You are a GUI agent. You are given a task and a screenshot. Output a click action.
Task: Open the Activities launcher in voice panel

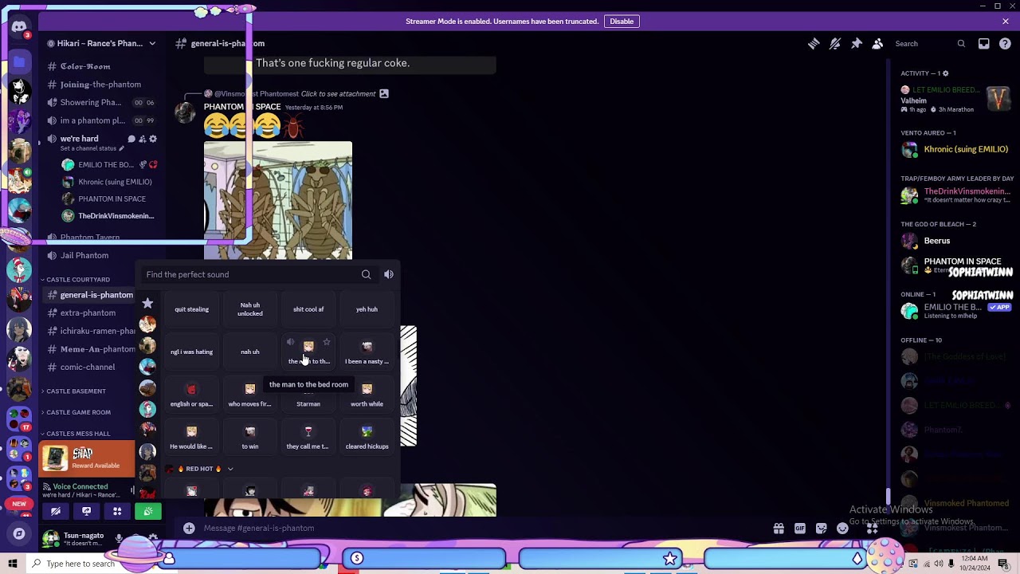[117, 511]
